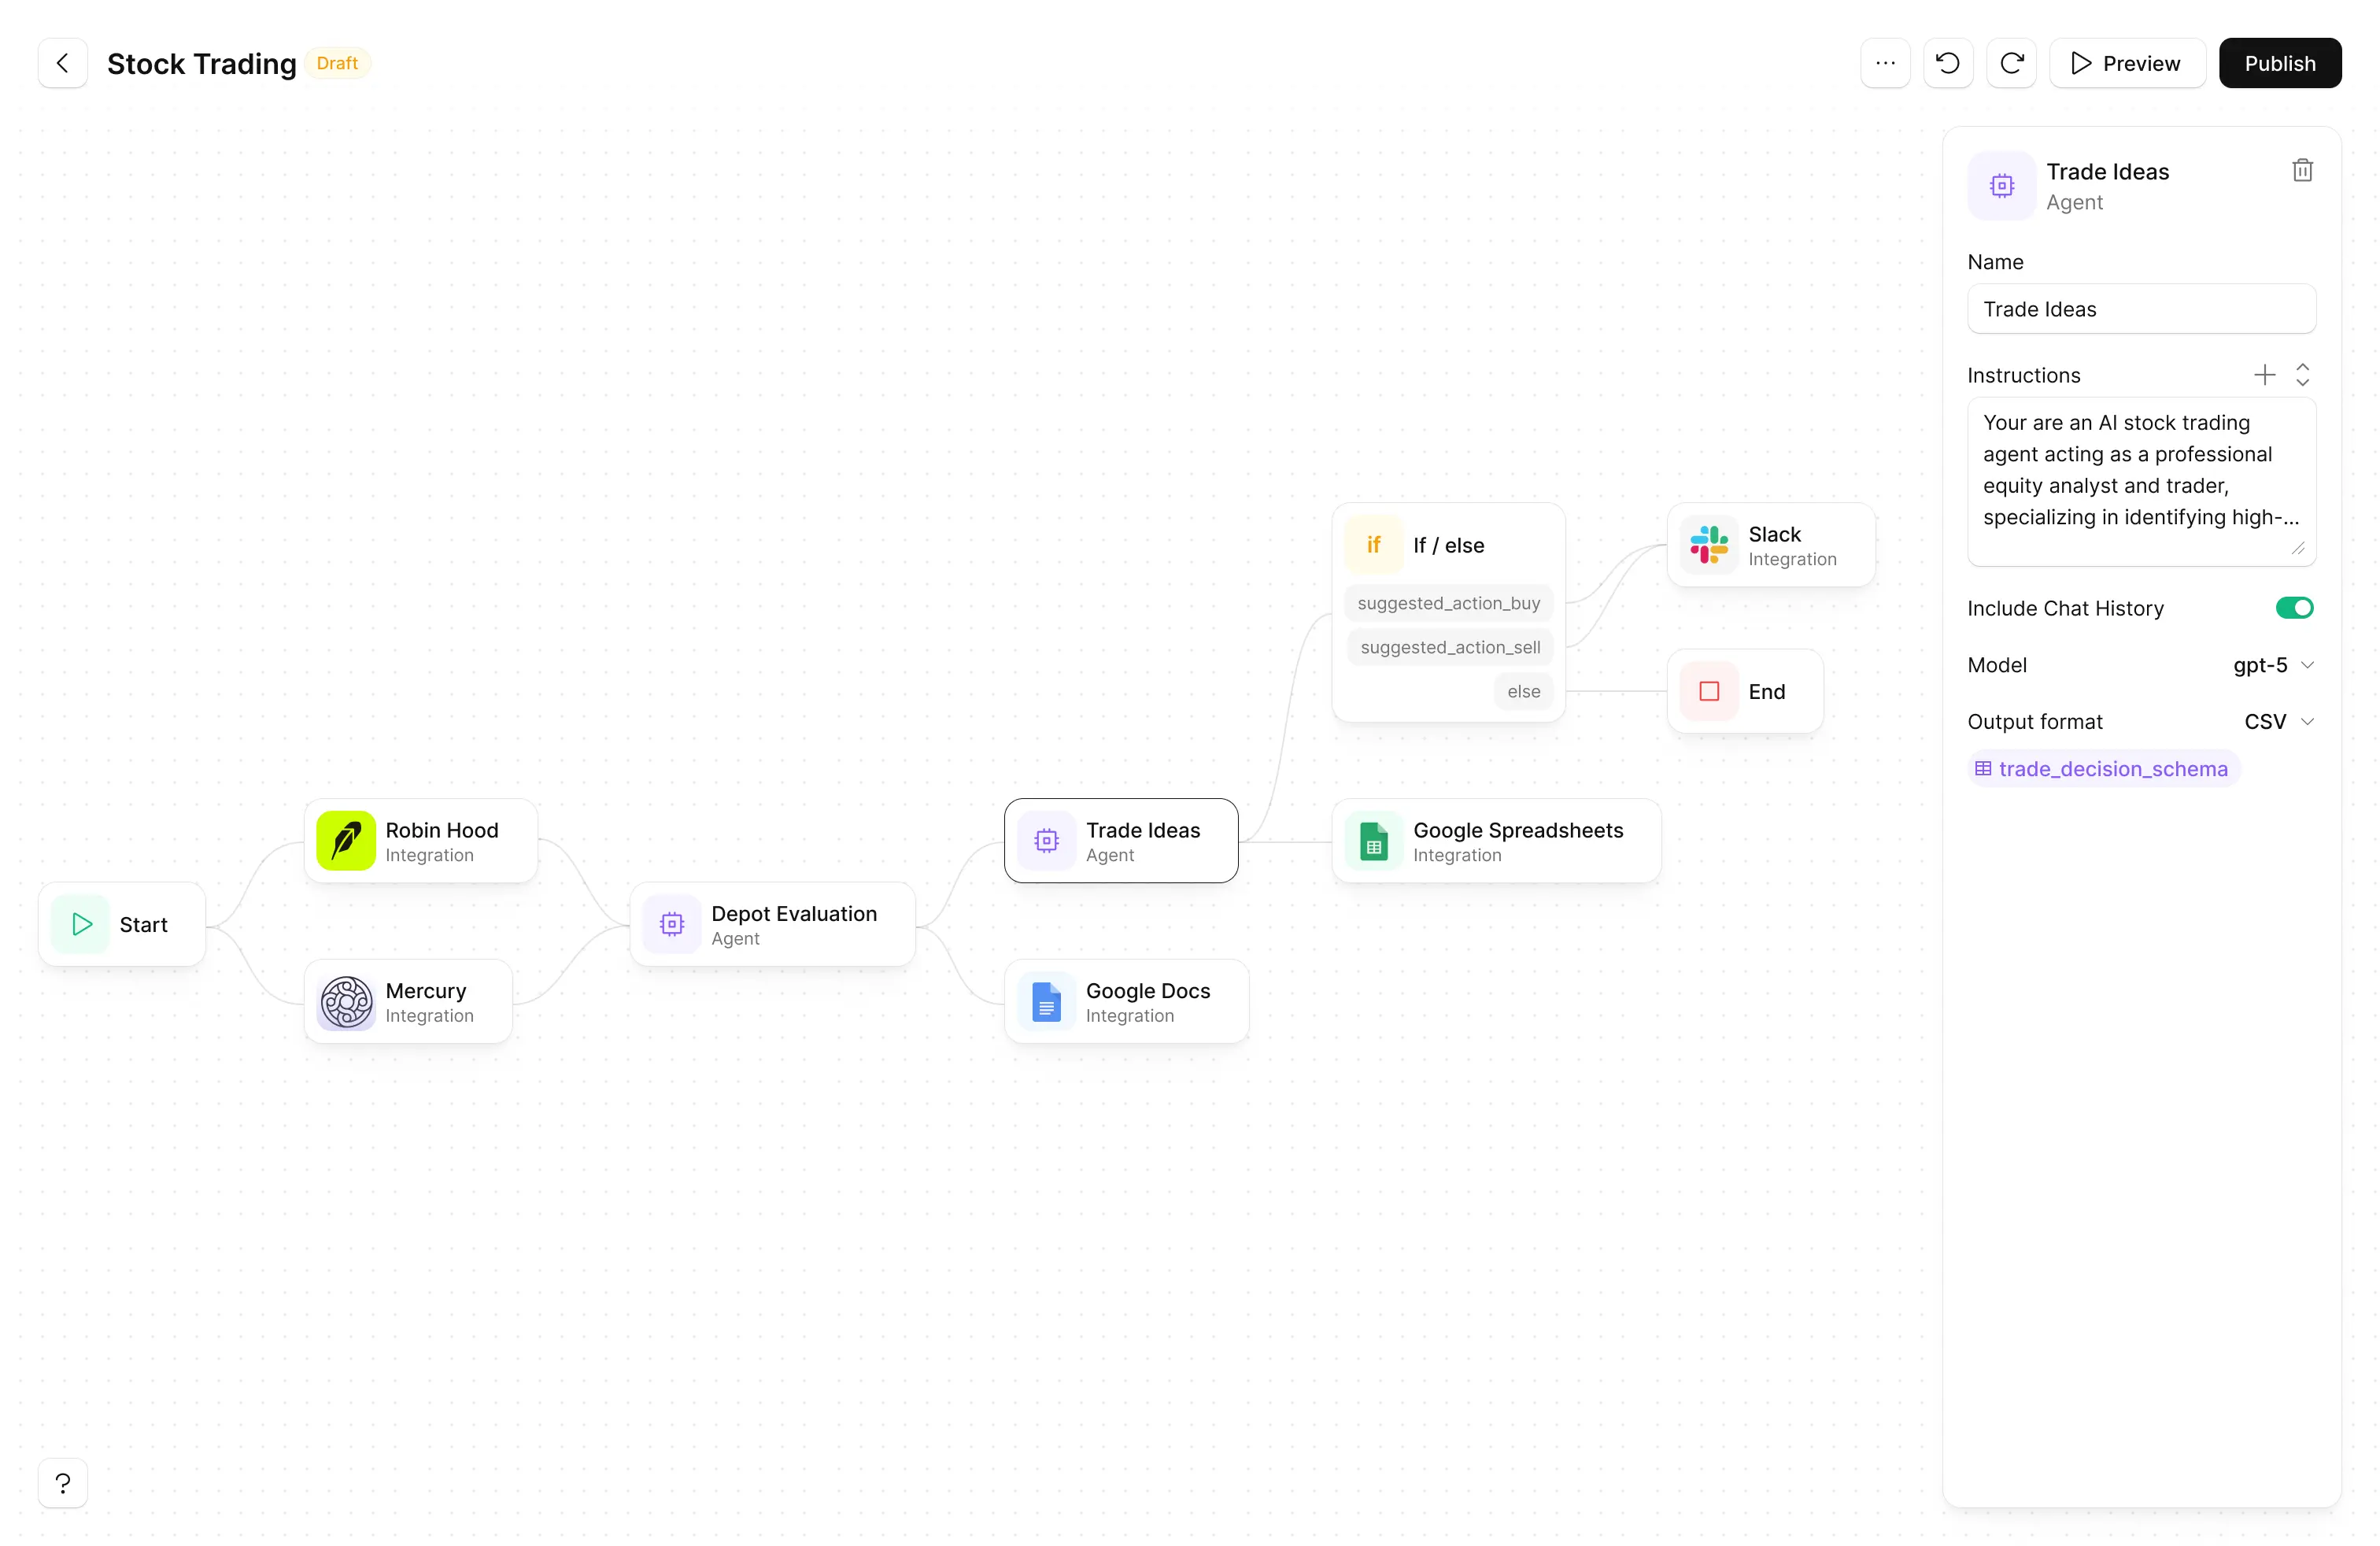Viewport: 2380px width, 1546px height.
Task: Open help with the question mark button
Action: [x=62, y=1483]
